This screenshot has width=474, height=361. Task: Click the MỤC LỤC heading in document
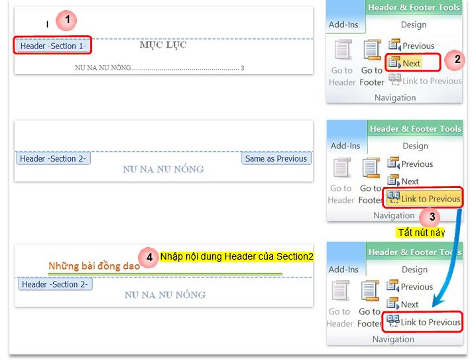[x=163, y=45]
